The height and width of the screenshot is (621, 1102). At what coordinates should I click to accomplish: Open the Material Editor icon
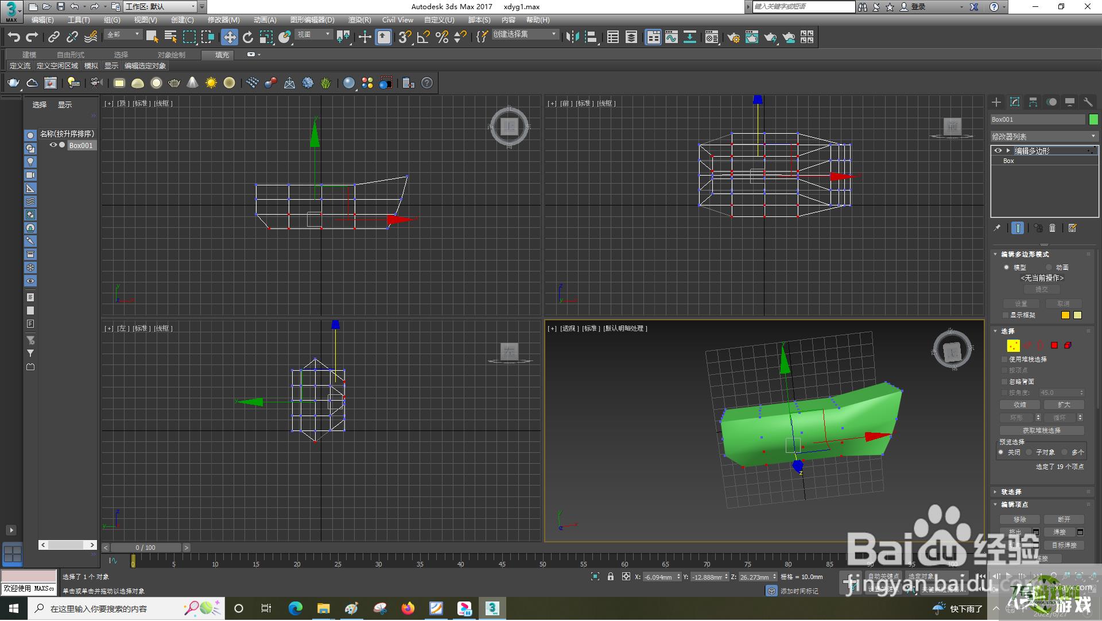[x=712, y=37]
